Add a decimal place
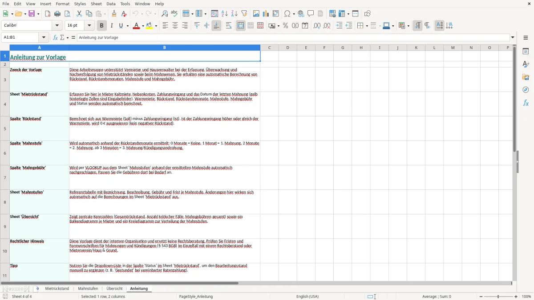This screenshot has height=300, width=534. pos(317,26)
